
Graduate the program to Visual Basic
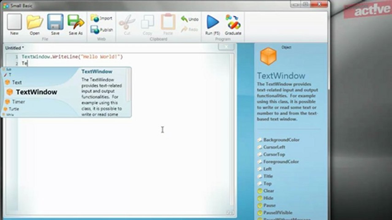tap(233, 24)
